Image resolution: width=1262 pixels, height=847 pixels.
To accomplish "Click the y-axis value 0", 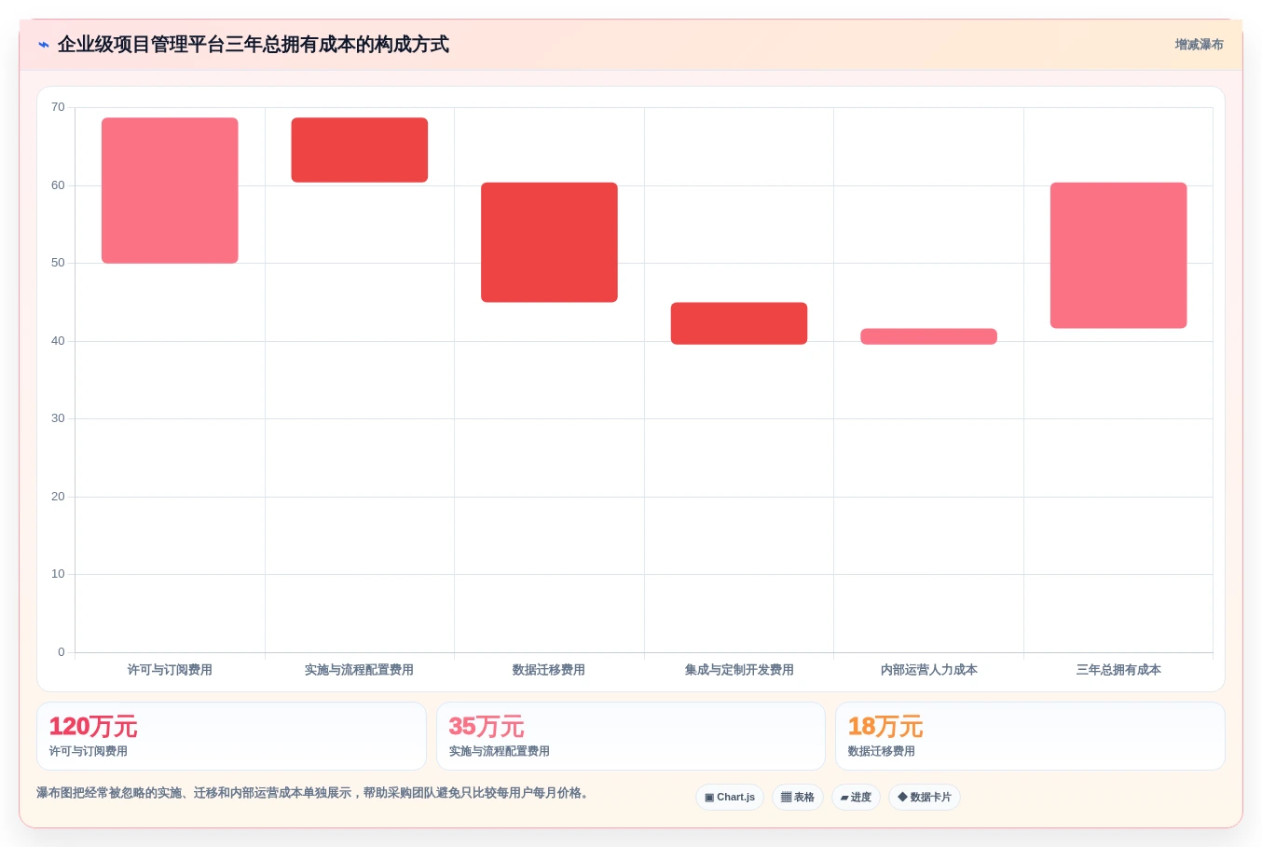I will (x=62, y=652).
